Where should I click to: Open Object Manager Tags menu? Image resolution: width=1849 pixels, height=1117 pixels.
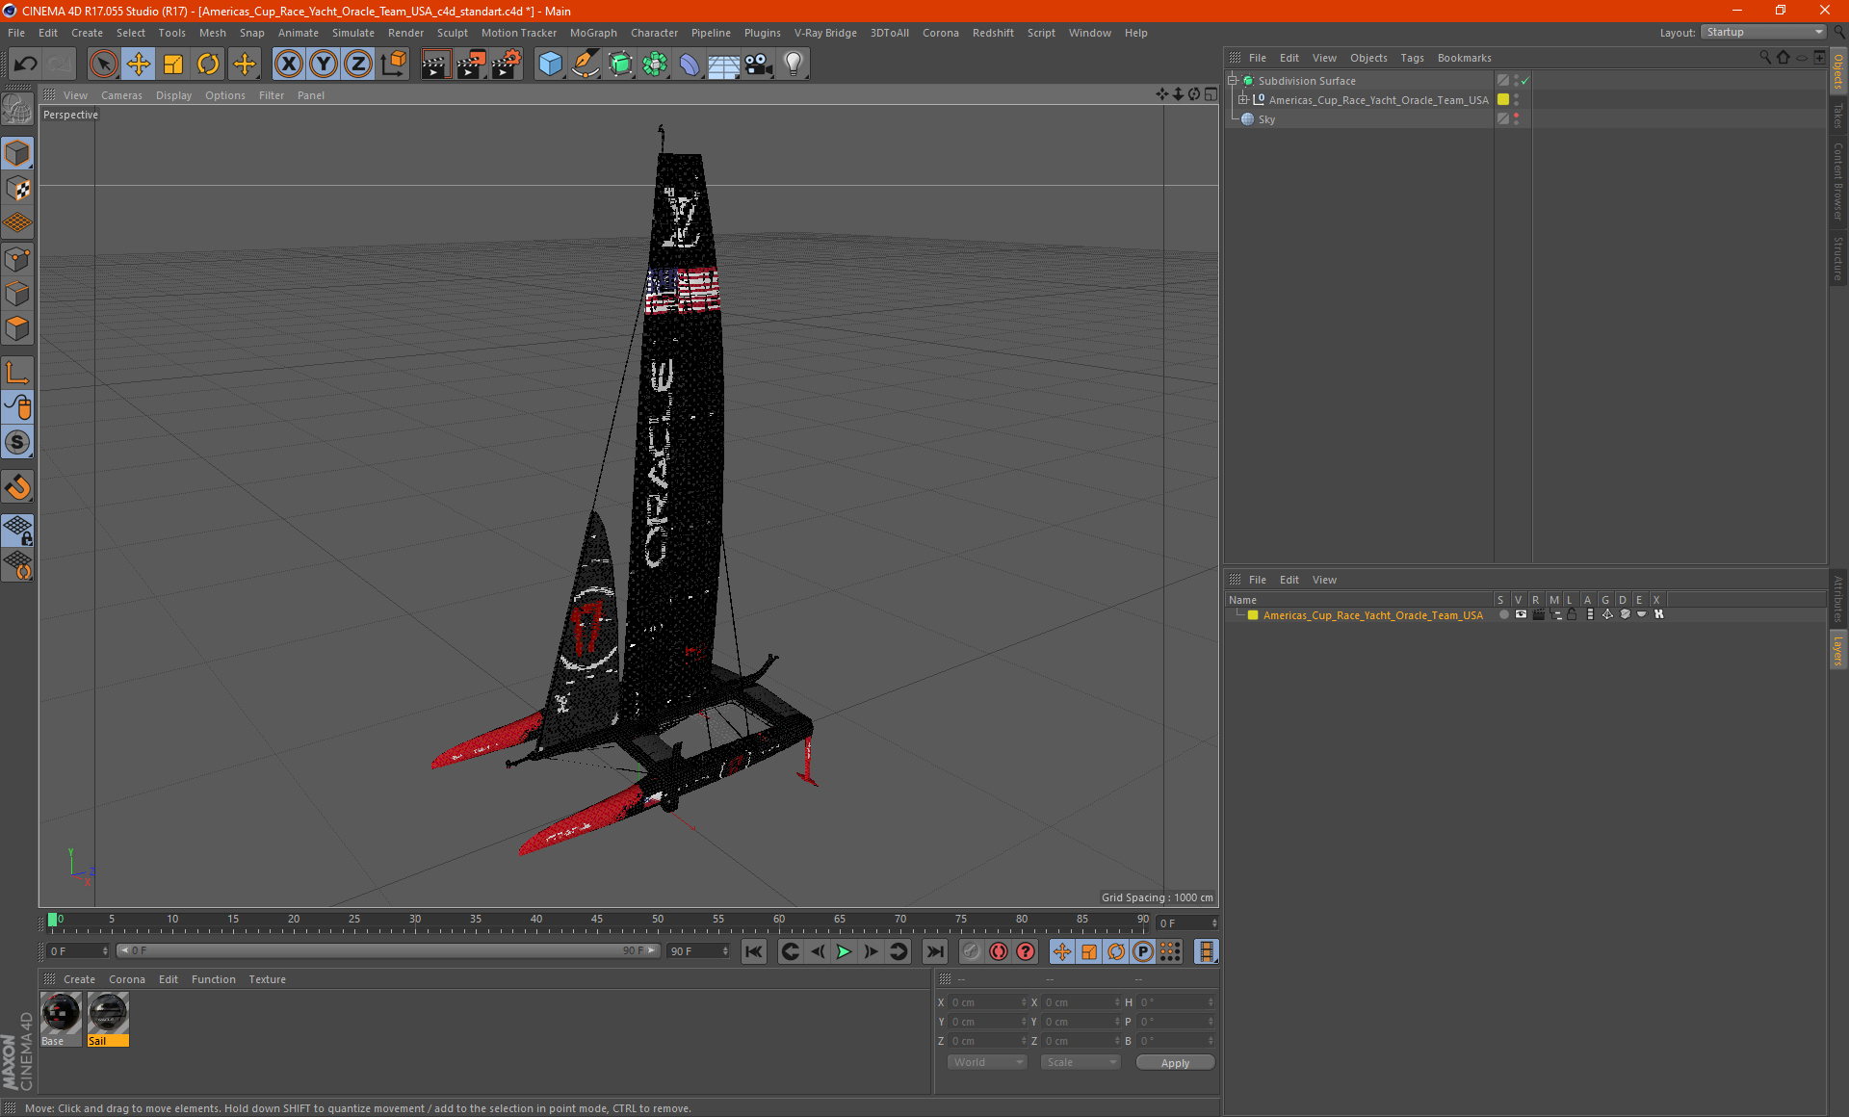[1412, 58]
